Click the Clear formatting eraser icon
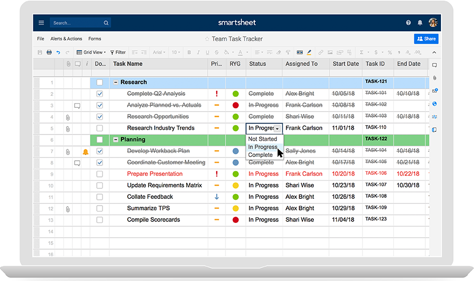The image size is (475, 281). [279, 52]
